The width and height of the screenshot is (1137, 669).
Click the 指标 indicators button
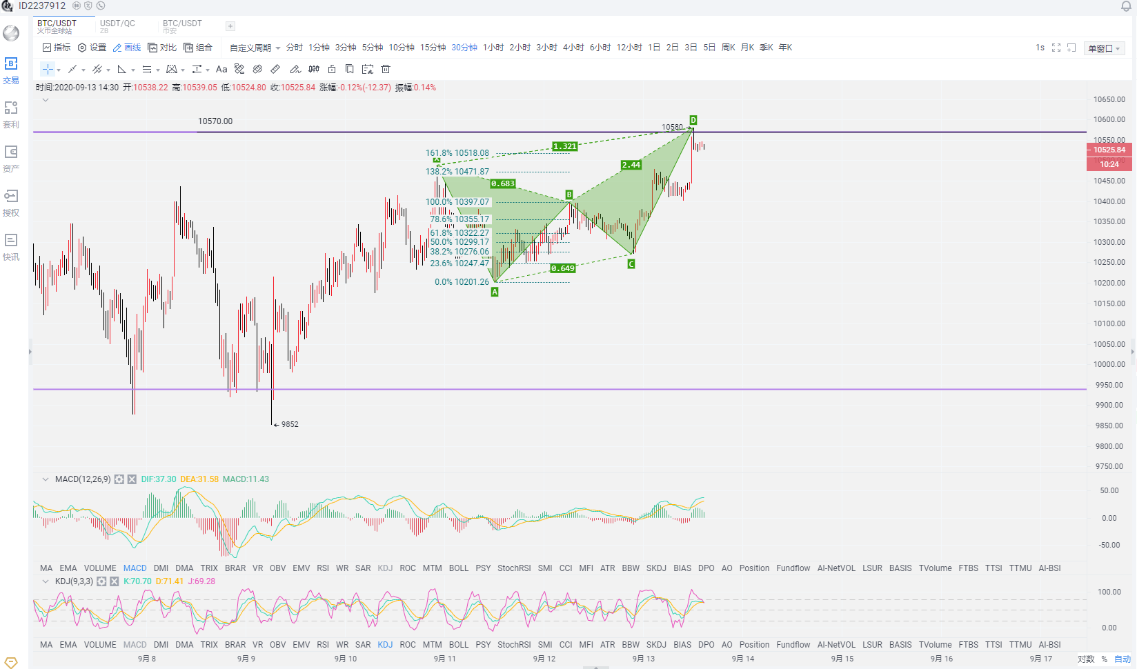pos(57,48)
